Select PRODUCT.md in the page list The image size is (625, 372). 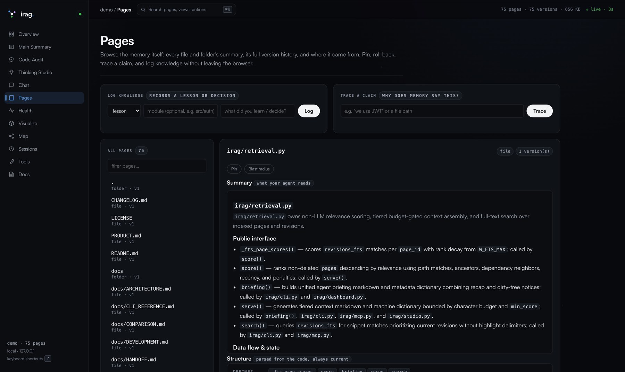coord(157,238)
